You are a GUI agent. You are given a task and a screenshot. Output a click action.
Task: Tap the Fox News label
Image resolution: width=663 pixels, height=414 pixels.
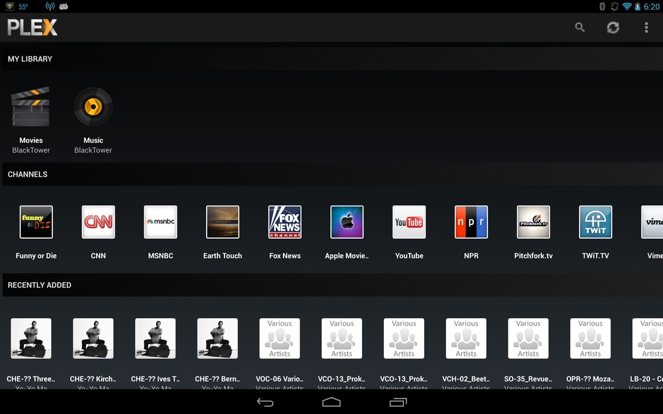[x=285, y=256]
